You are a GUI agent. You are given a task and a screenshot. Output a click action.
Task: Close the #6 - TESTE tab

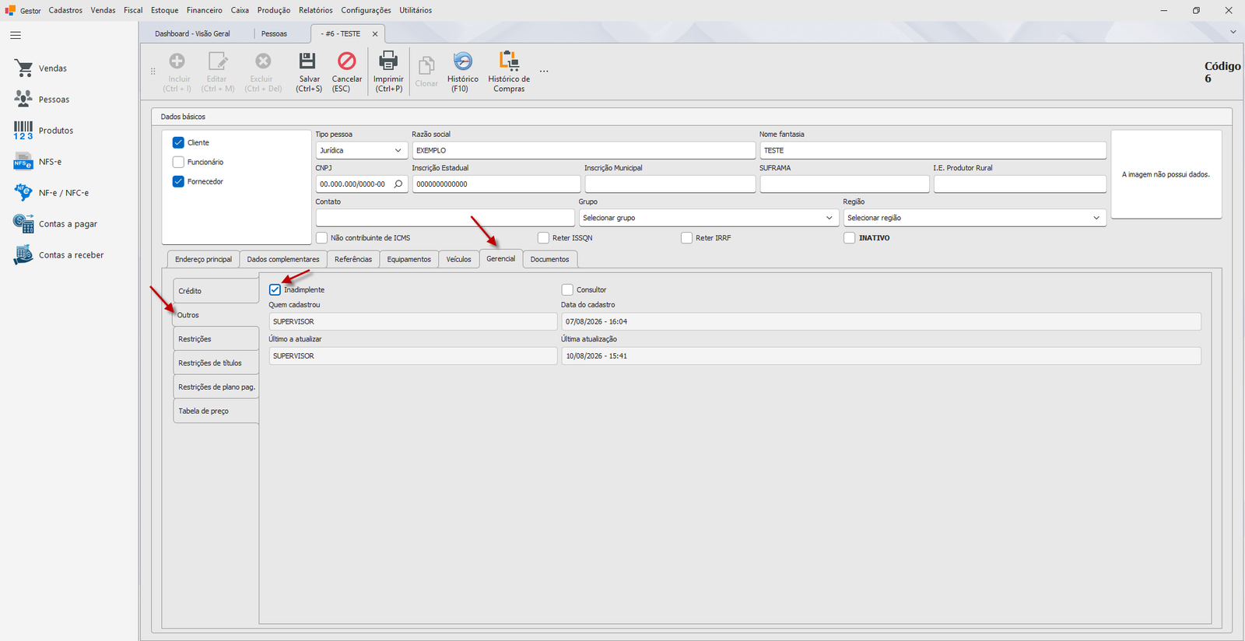[x=375, y=34]
